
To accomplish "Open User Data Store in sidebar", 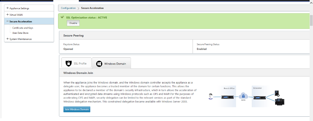I will [20, 33].
